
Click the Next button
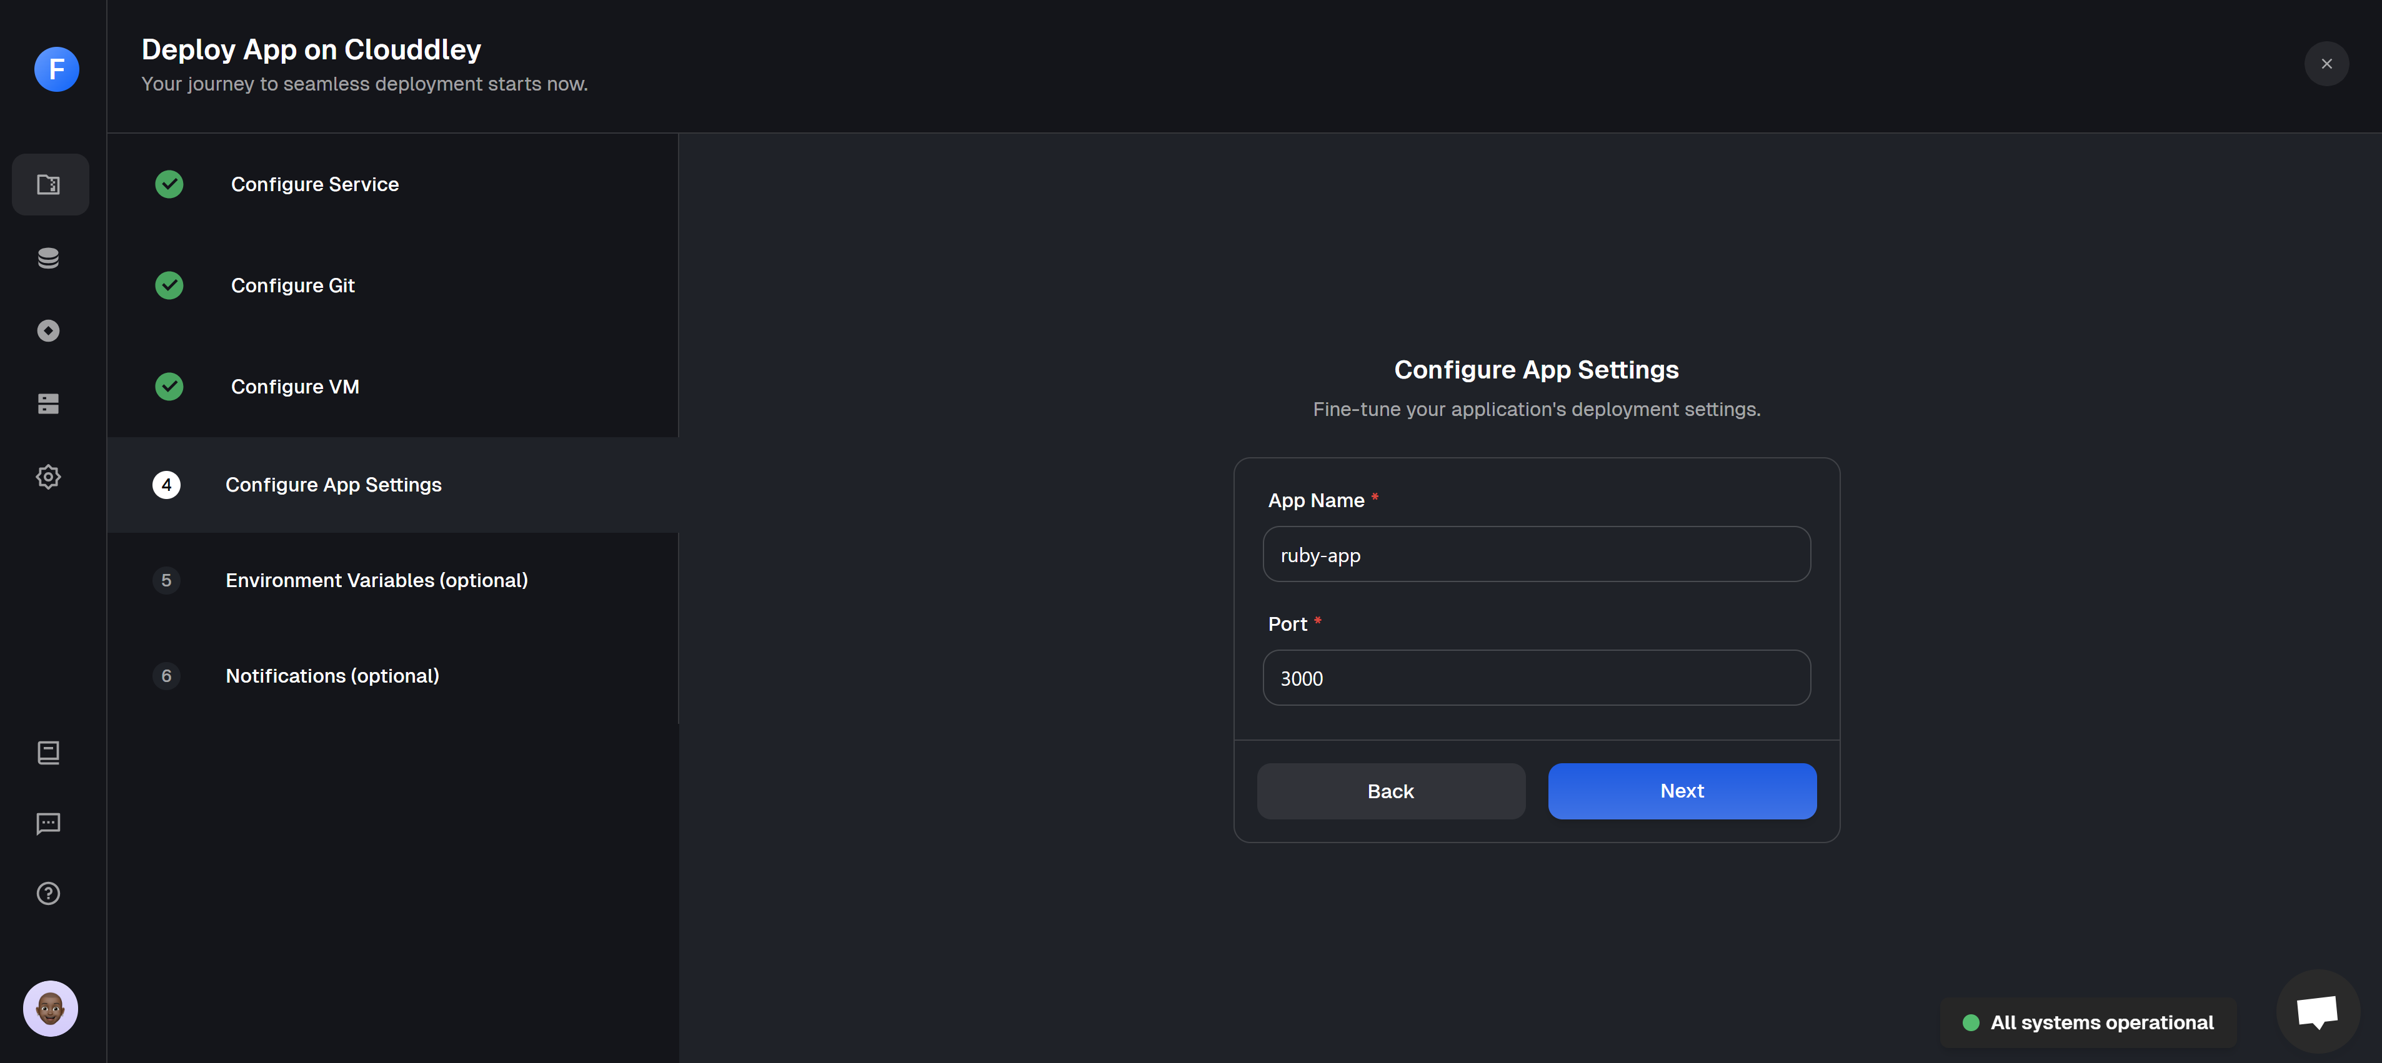(x=1681, y=790)
